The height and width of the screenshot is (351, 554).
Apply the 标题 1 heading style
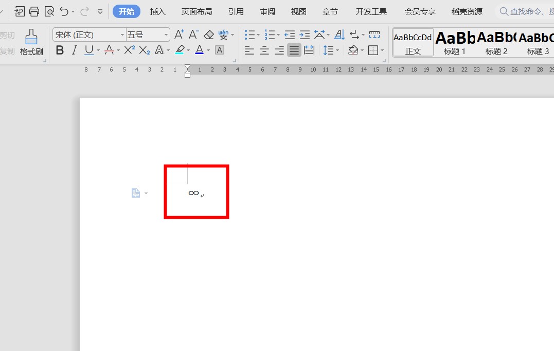pos(455,42)
